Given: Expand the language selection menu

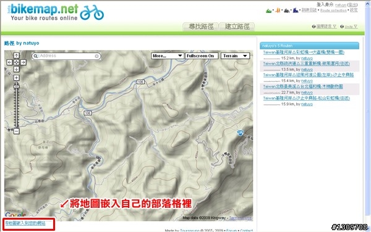Looking at the screenshot, I should pyautogui.click(x=326, y=27).
